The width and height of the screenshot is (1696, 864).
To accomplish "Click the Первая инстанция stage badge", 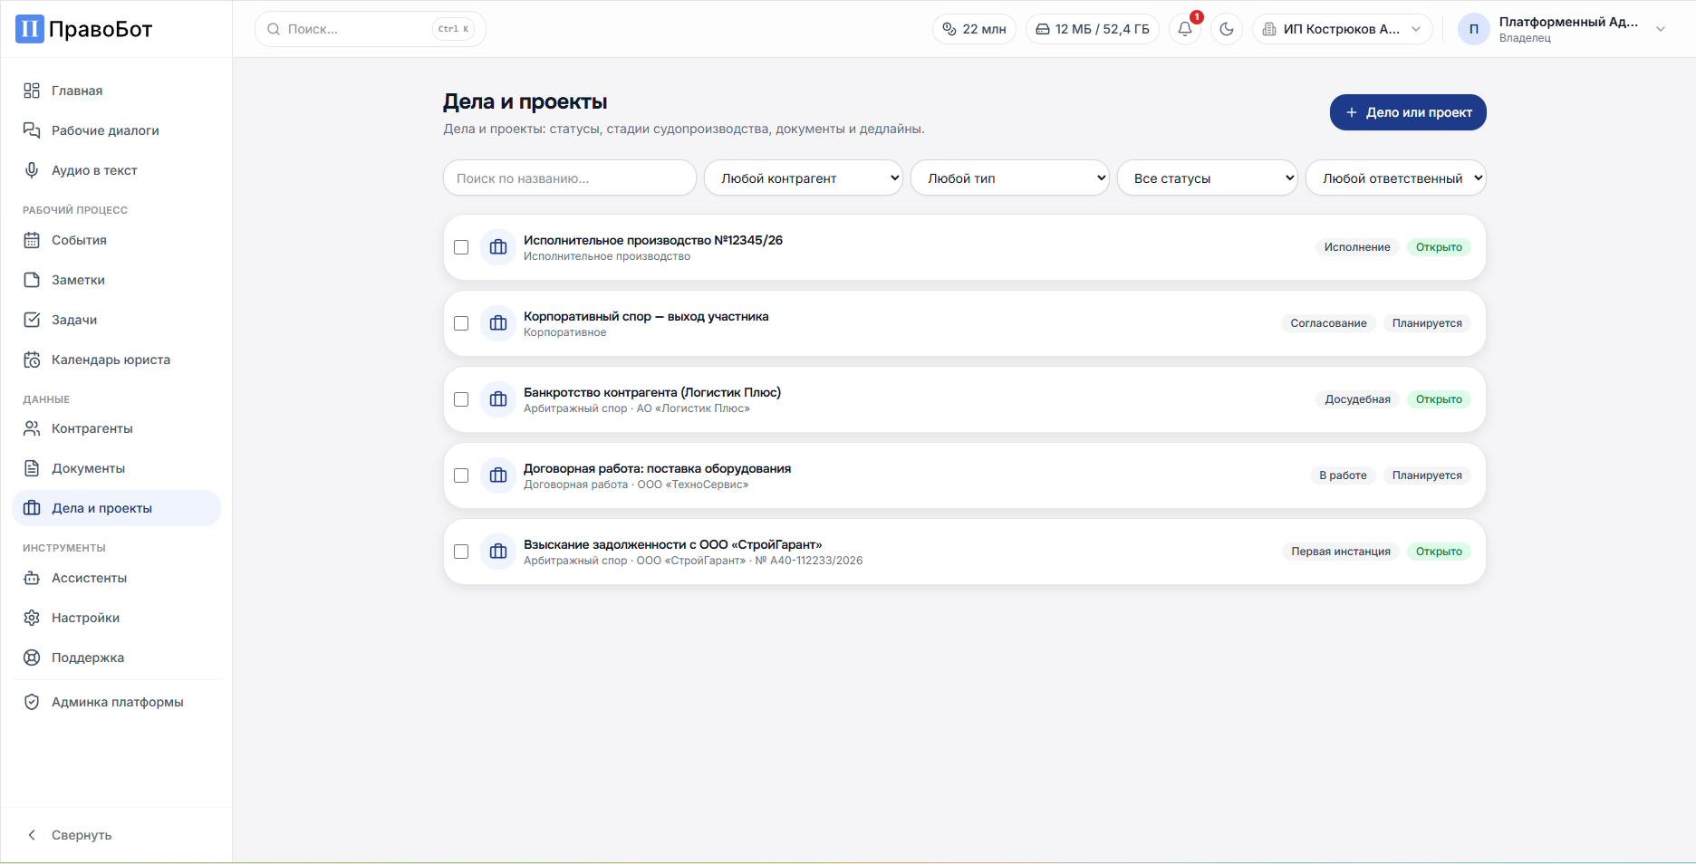I will pos(1341,552).
